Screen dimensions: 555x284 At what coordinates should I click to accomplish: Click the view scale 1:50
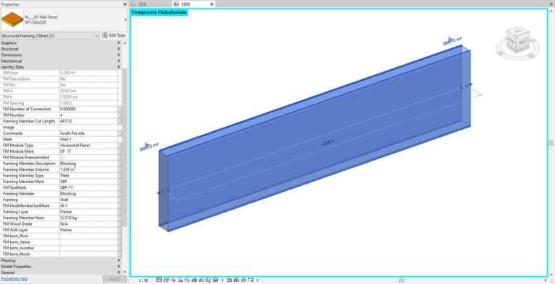(143, 280)
